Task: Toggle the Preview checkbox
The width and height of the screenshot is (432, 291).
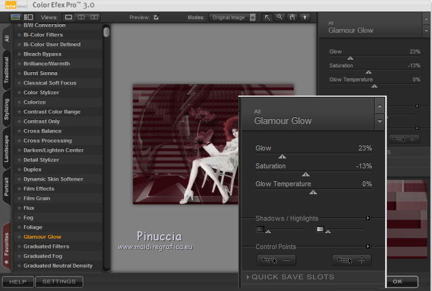Action: click(x=156, y=17)
